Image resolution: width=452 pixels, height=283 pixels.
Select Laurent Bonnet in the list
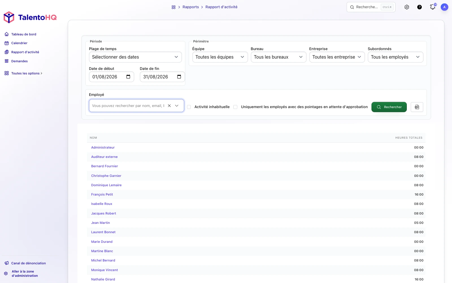(103, 232)
